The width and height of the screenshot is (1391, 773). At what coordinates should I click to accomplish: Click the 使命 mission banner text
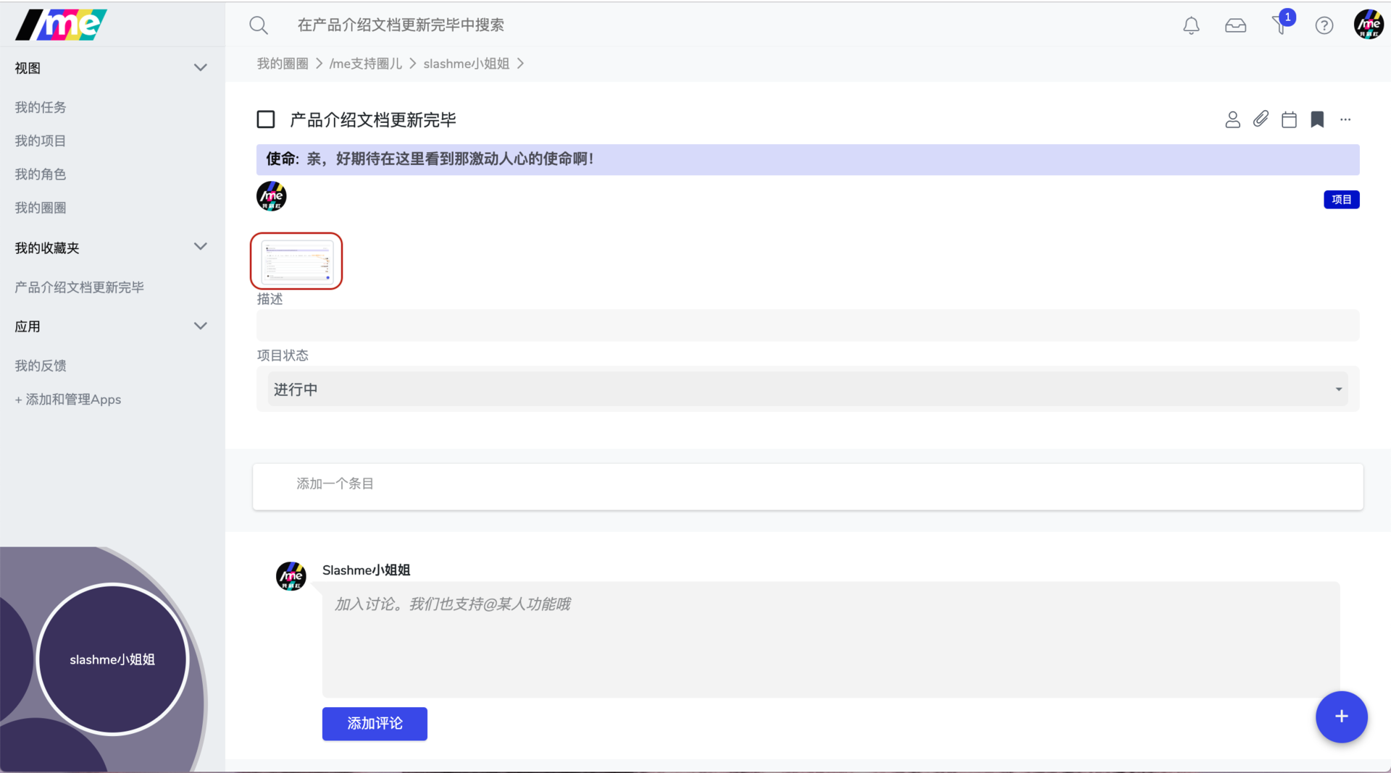point(430,159)
